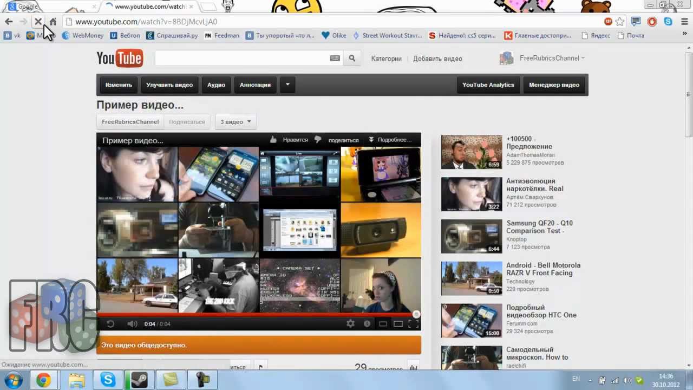Click Улучшить видео button
693x390 pixels.
(x=169, y=85)
